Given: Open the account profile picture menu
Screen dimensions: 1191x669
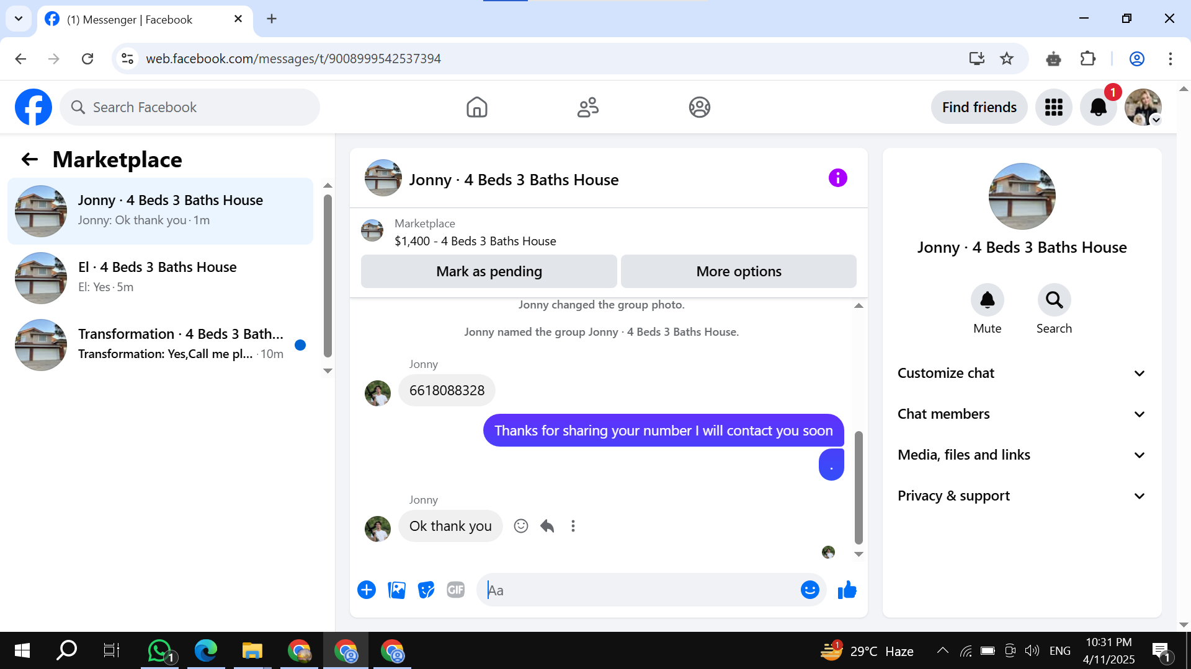Looking at the screenshot, I should point(1143,107).
